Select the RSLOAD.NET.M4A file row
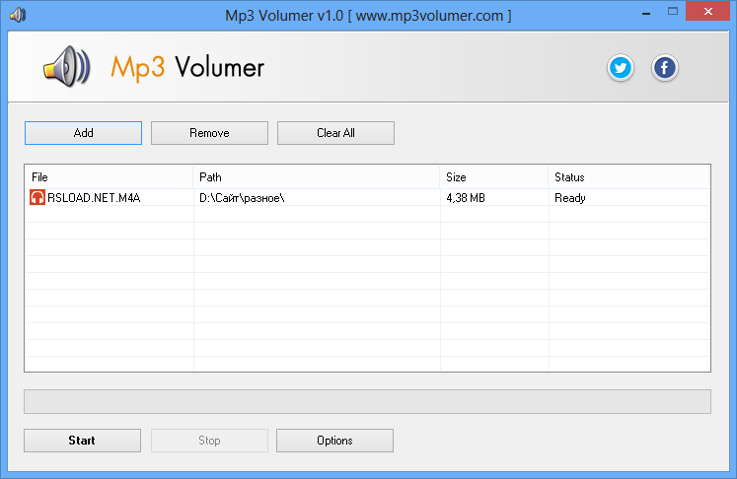The height and width of the screenshot is (479, 737). coord(367,198)
